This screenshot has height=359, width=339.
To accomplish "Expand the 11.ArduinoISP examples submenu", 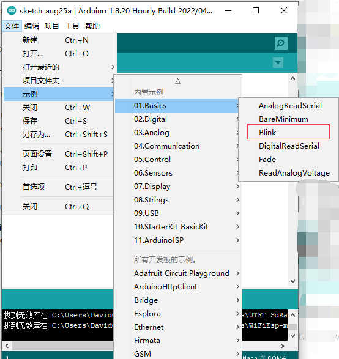I will (x=177, y=240).
